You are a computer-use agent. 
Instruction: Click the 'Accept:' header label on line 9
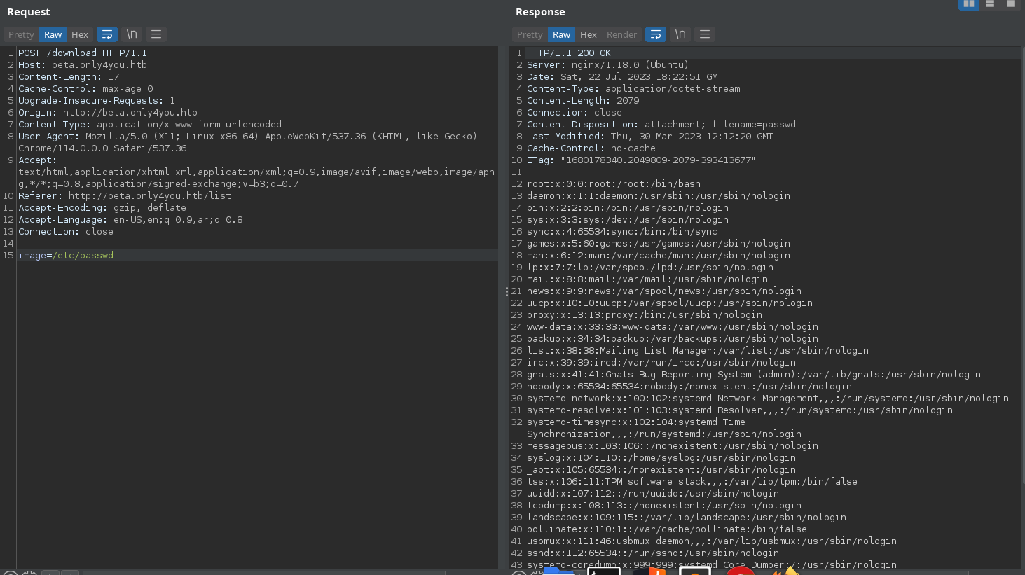click(x=38, y=160)
